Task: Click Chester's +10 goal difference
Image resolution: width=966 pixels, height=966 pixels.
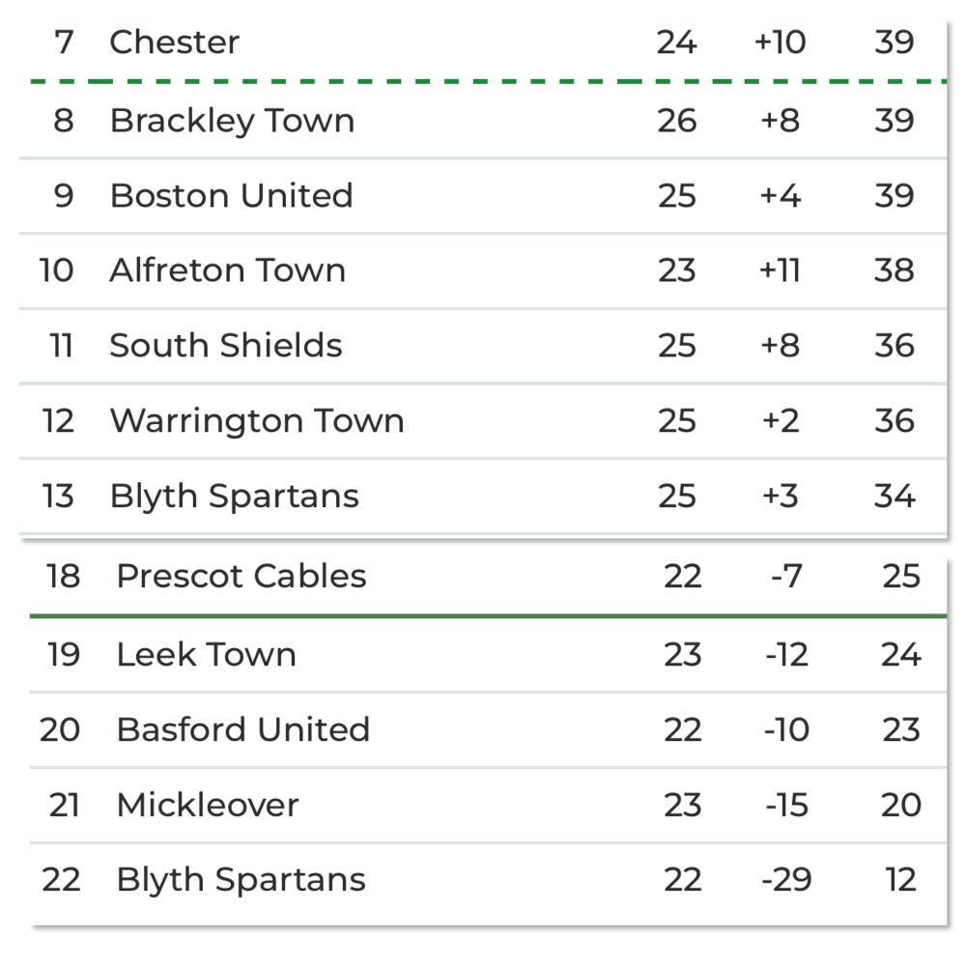Action: (x=780, y=43)
